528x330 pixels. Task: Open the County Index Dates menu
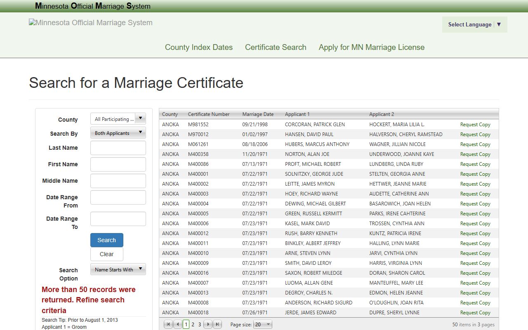pos(199,47)
